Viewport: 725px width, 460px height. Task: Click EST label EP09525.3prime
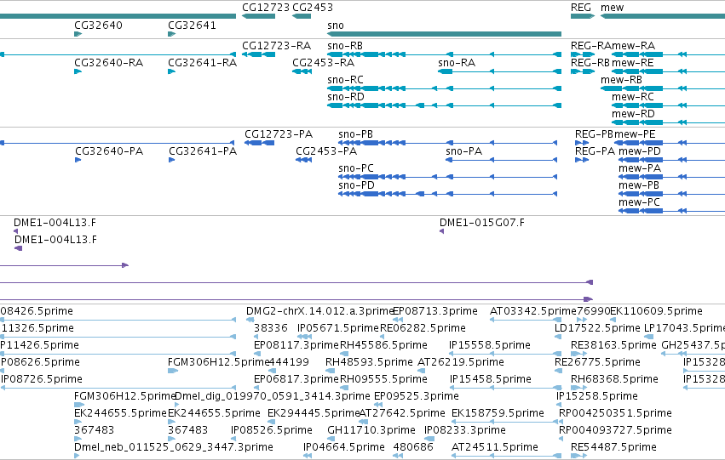tap(417, 396)
